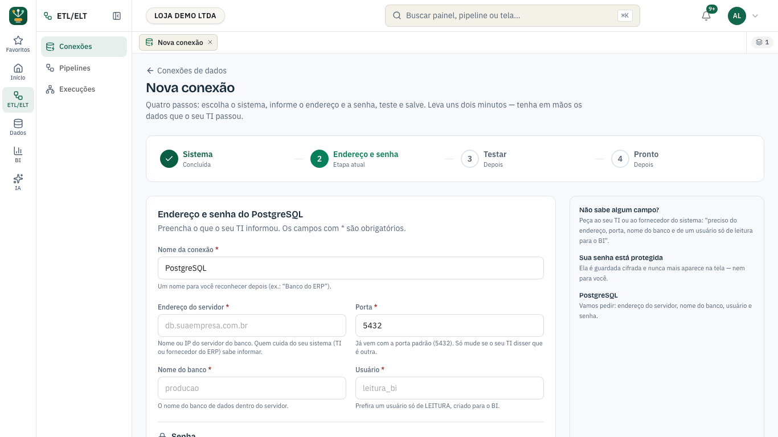Edit the Nome da conexão field
This screenshot has width=778, height=437.
click(350, 268)
